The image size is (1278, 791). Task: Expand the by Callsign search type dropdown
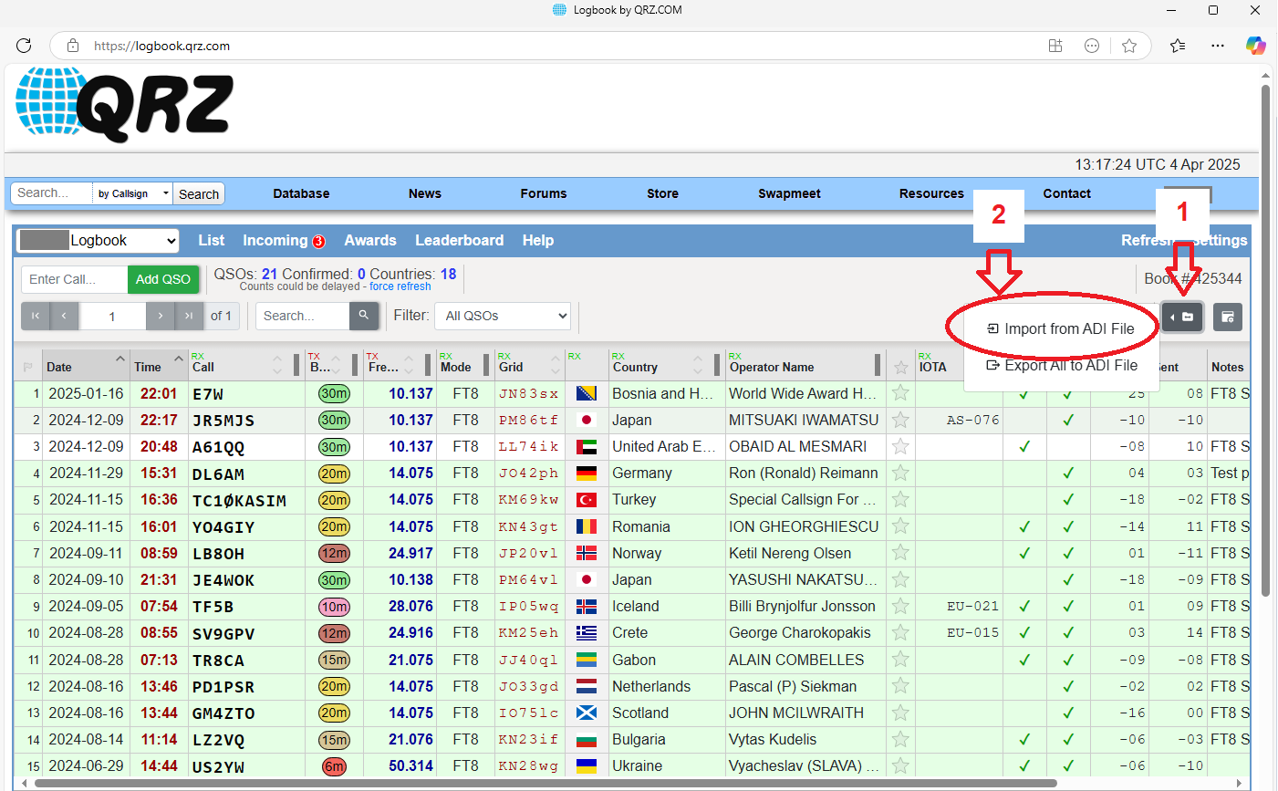[x=132, y=193]
